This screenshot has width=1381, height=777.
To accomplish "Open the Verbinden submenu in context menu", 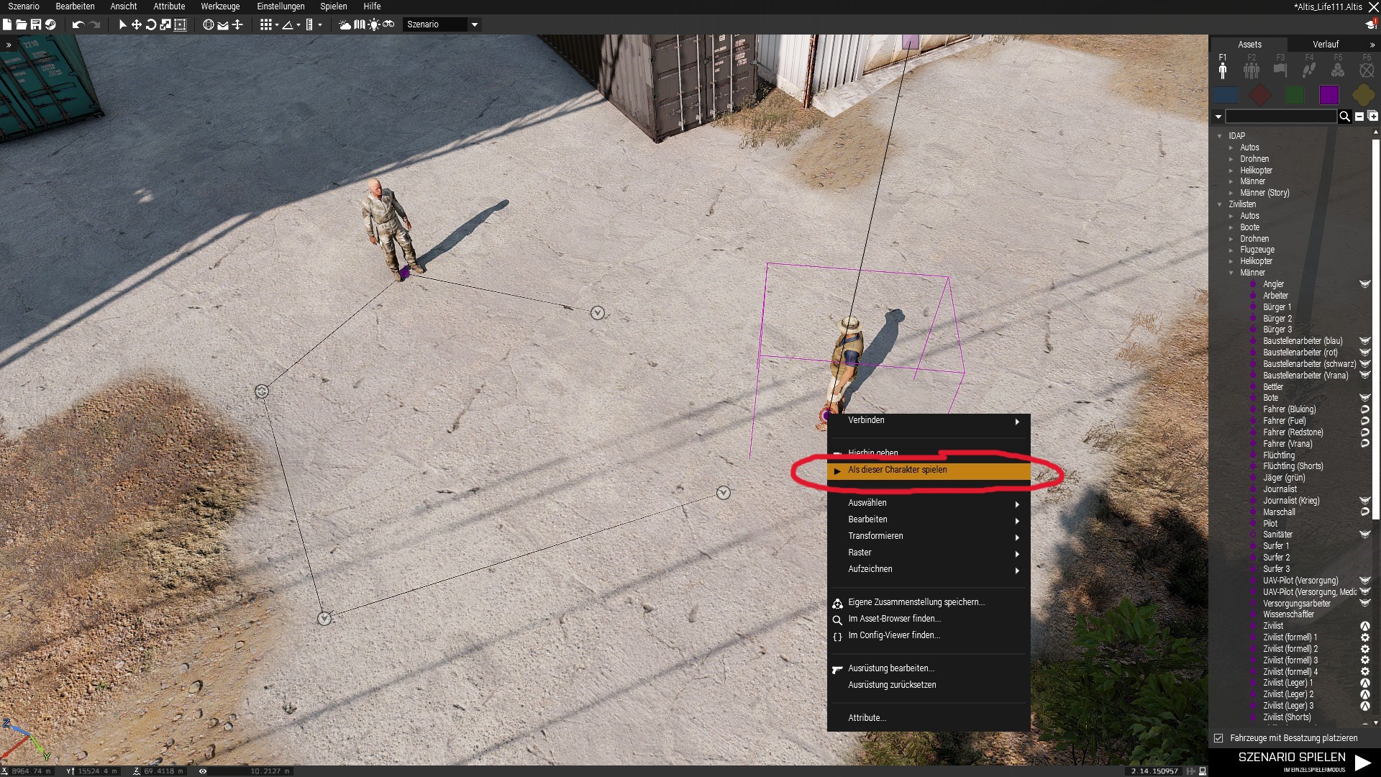I will (929, 421).
